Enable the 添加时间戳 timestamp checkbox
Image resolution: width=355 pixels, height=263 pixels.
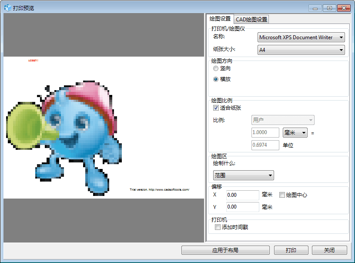[x=218, y=227]
